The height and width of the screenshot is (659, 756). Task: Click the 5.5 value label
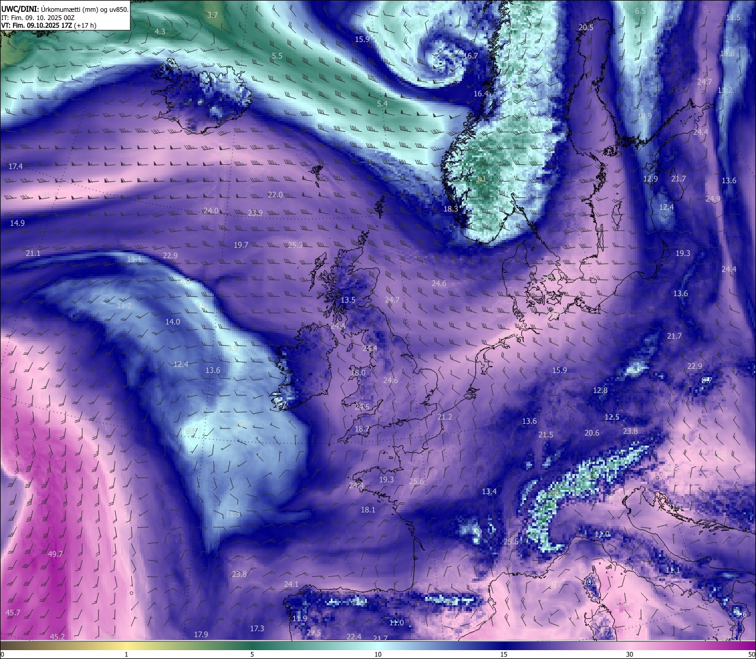coord(277,56)
